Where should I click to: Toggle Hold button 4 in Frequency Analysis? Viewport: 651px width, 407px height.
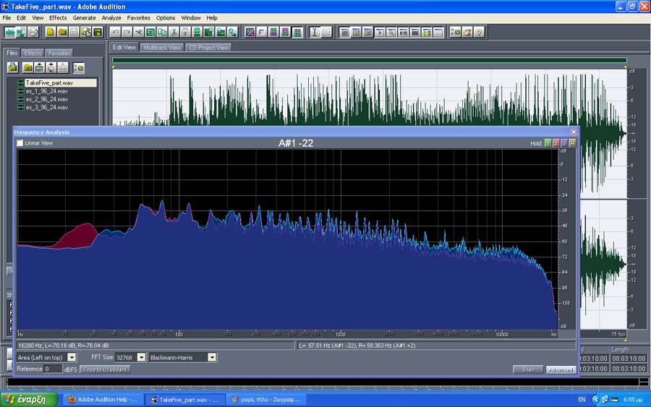pyautogui.click(x=573, y=143)
